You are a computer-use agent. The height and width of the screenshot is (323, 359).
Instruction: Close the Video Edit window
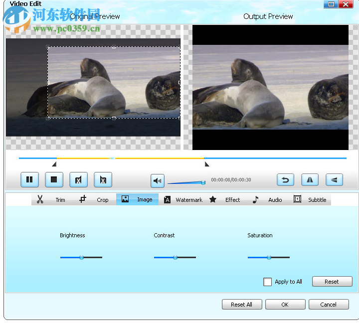tap(345, 4)
